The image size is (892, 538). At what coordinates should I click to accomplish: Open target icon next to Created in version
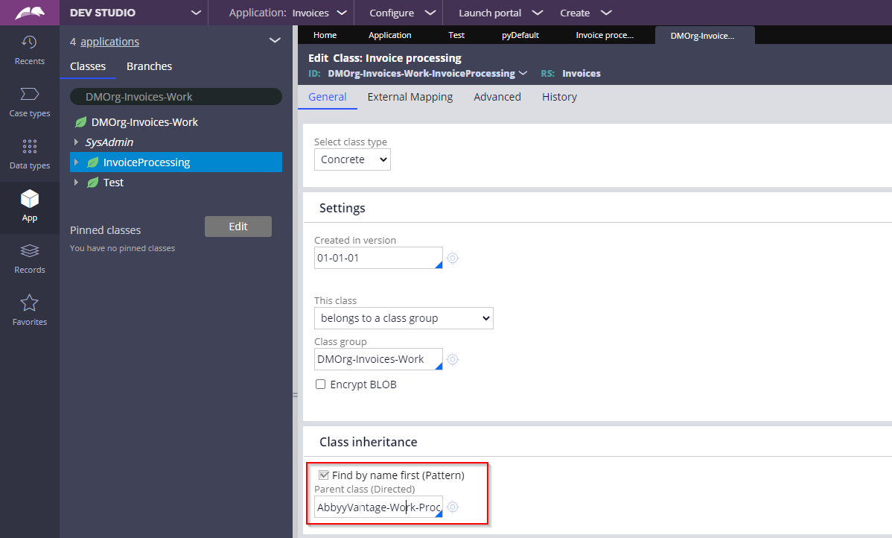pyautogui.click(x=453, y=258)
